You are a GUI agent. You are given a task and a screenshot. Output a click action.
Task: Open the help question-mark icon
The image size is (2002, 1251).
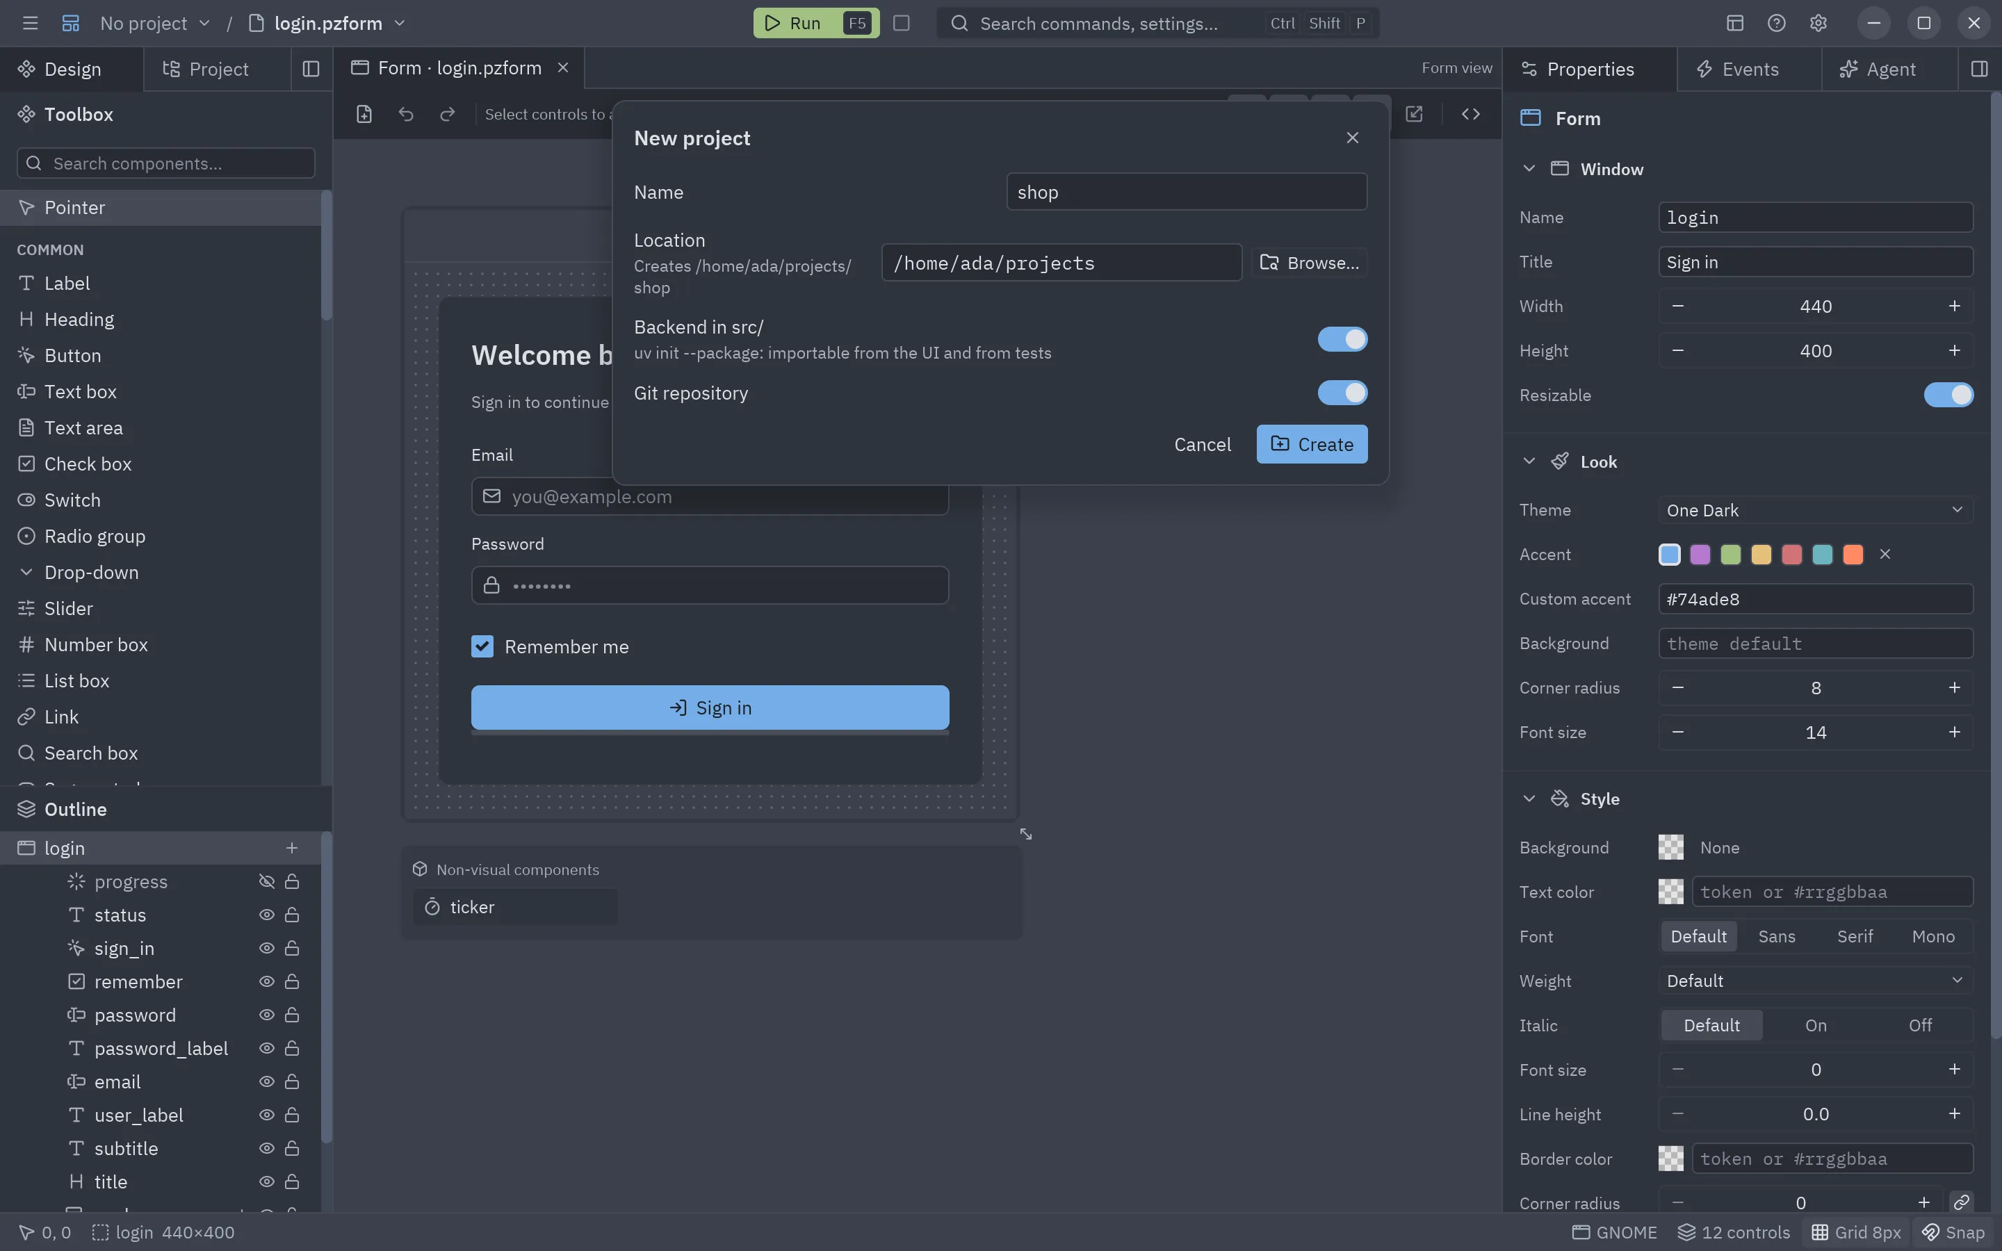click(1776, 23)
